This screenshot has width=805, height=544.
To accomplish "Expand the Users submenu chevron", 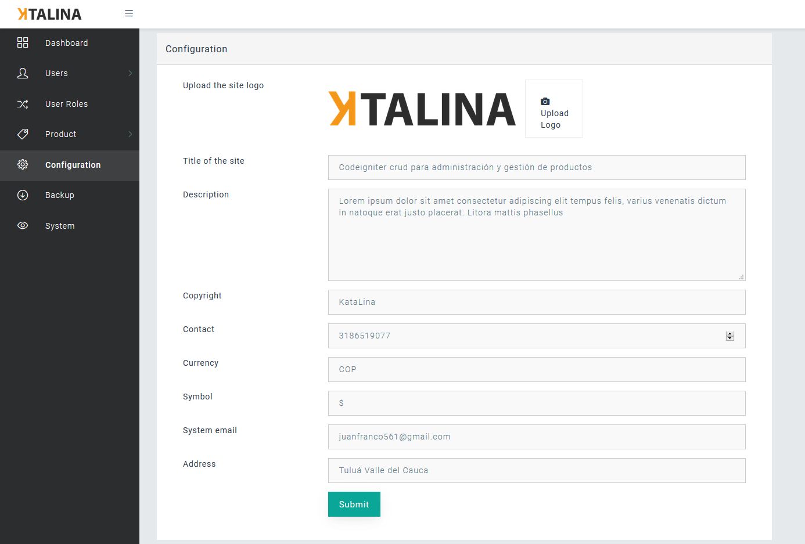I will [130, 73].
